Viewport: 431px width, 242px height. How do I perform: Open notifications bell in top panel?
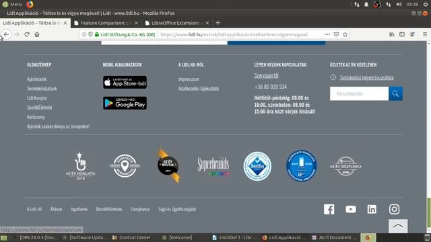tap(366, 5)
